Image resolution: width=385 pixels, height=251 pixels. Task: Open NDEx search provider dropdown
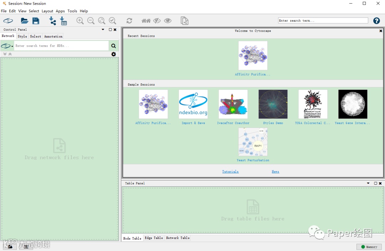click(x=7, y=46)
